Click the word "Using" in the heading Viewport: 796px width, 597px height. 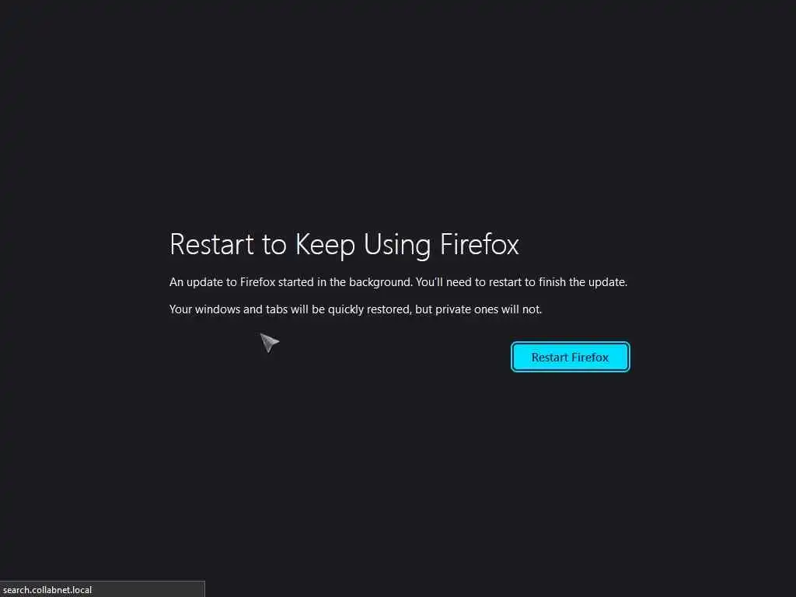tap(397, 245)
